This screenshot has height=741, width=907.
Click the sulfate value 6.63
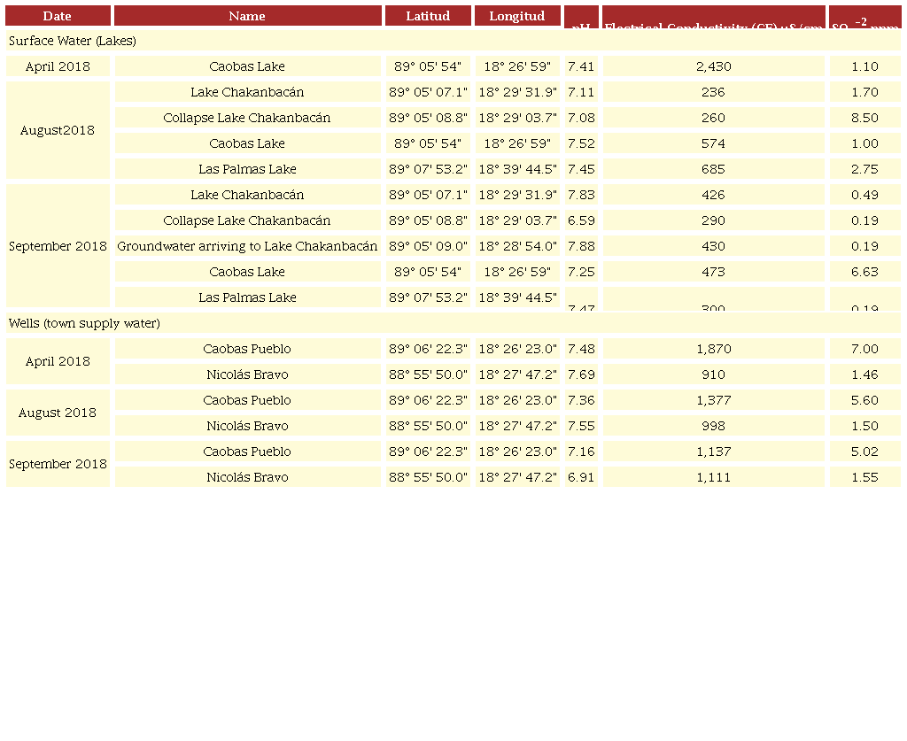pos(864,272)
